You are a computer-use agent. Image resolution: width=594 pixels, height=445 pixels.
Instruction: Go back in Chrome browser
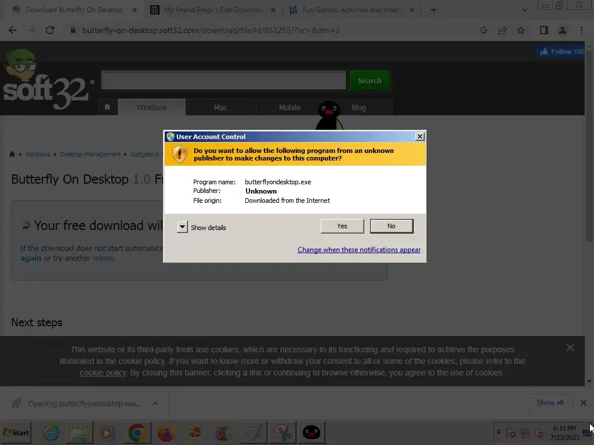click(x=13, y=30)
